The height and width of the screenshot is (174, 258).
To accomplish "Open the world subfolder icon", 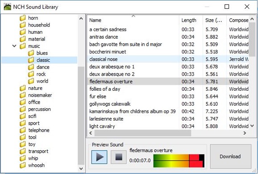I will click(31, 81).
